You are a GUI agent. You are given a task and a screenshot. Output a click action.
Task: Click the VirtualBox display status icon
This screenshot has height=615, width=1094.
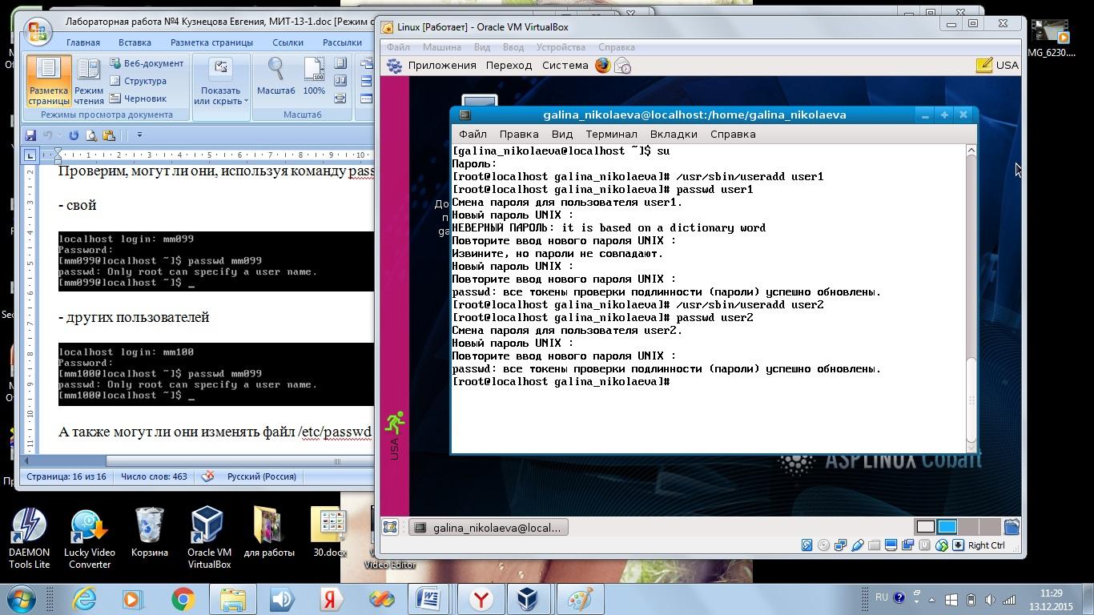(891, 545)
